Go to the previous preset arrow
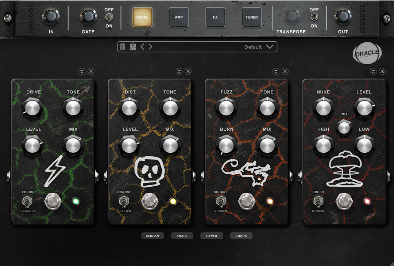Screen dimensions: 394x266 click(142, 46)
